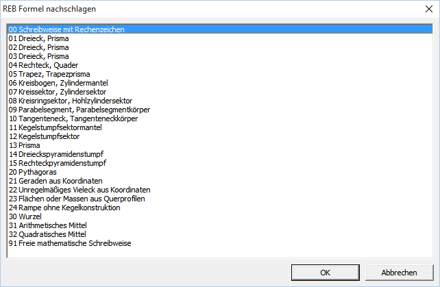
Task: Select '91 Freie mathematische Schreibweise'
Action: [220, 243]
